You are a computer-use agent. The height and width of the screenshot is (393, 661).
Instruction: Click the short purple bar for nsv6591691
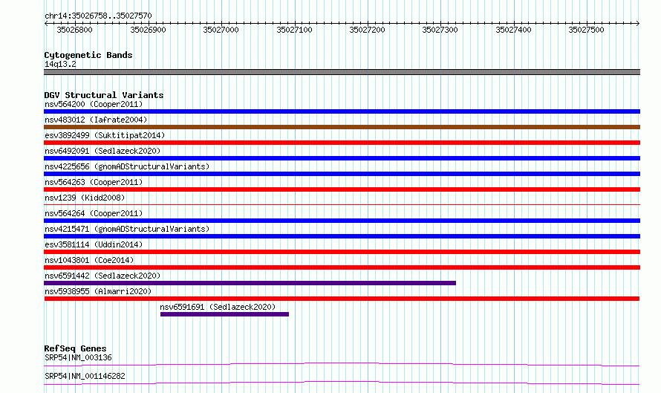click(x=225, y=314)
